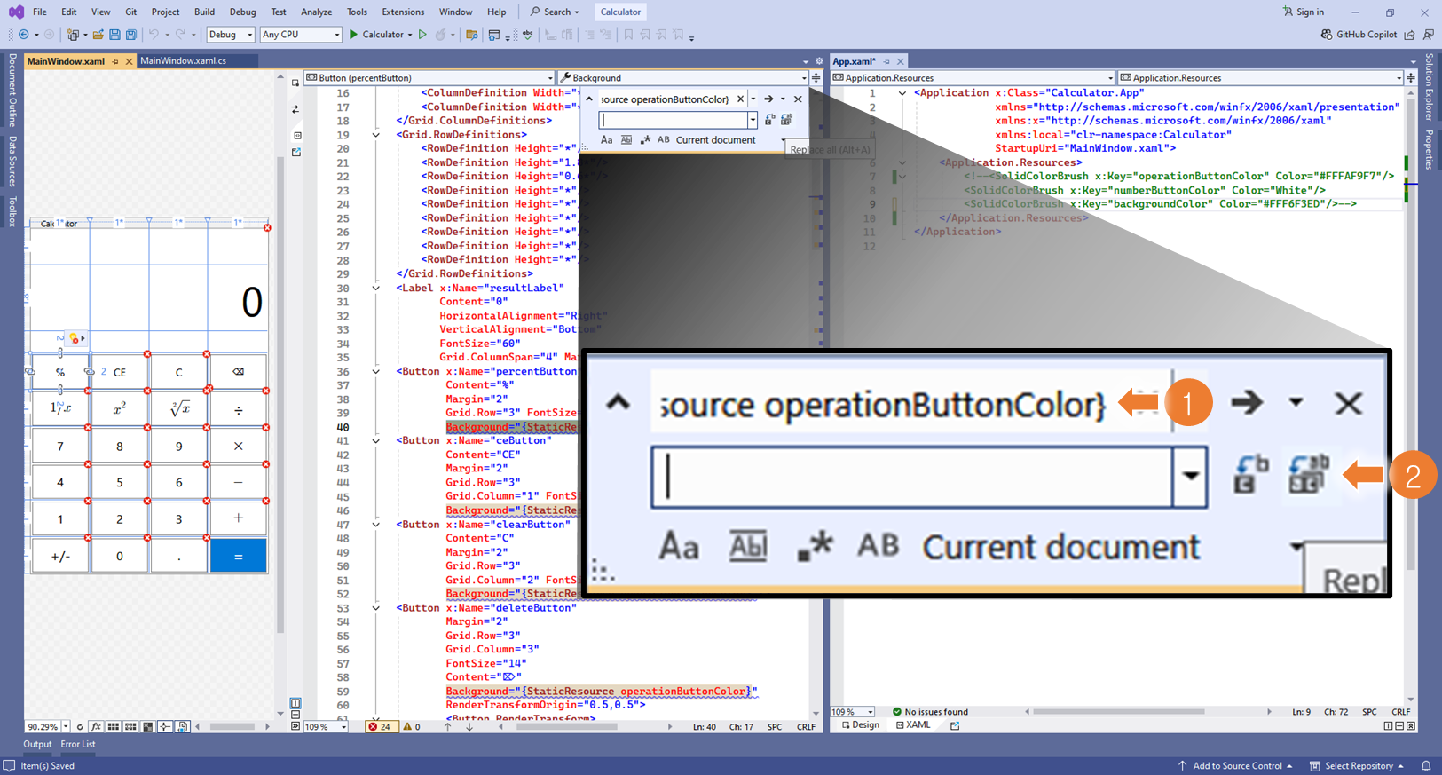Image resolution: width=1442 pixels, height=775 pixels.
Task: Select the equals button in the calculator designer
Action: click(x=238, y=556)
